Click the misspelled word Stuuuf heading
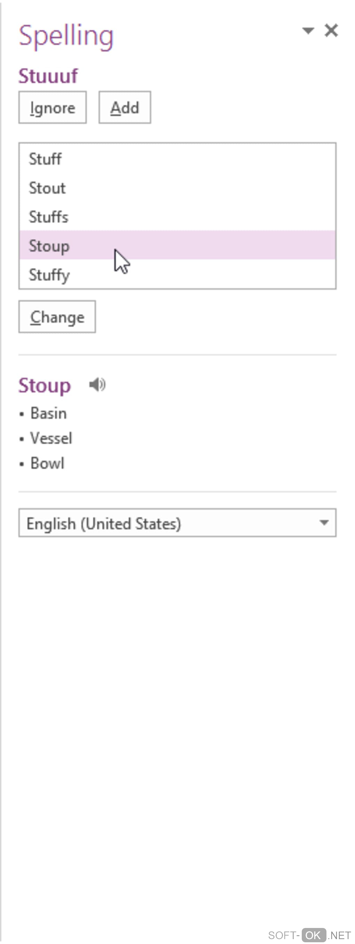 pyautogui.click(x=48, y=76)
